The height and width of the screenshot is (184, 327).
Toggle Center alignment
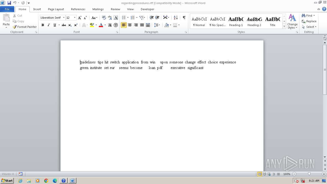pos(130,25)
